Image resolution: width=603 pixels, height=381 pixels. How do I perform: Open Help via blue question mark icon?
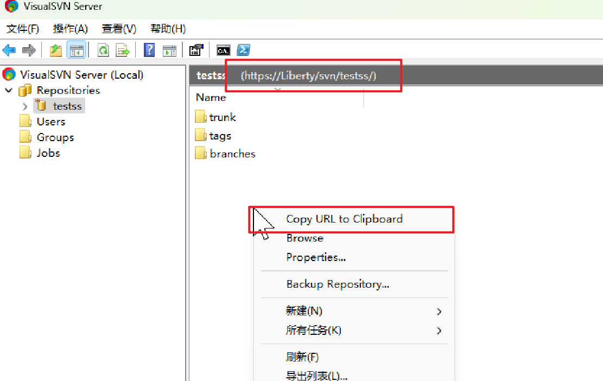[149, 50]
